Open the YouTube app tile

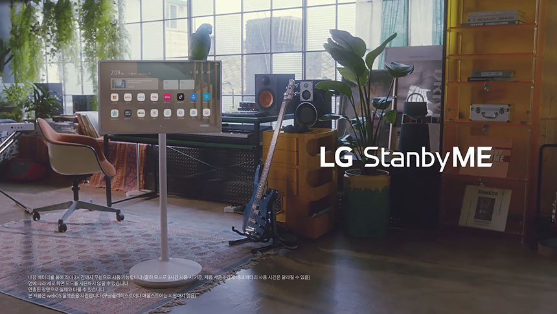point(141,114)
